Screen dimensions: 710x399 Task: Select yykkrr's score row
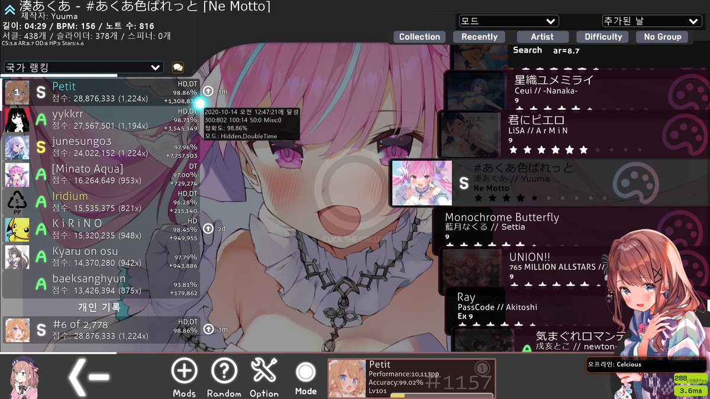[101, 120]
